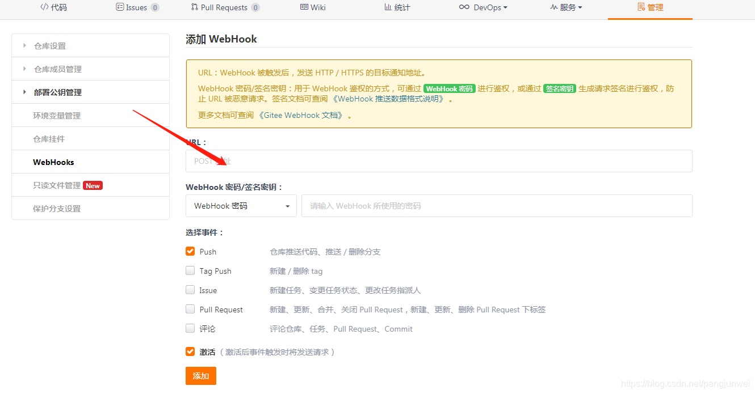Click the red New badge
This screenshot has height=394, width=755.
tap(93, 185)
